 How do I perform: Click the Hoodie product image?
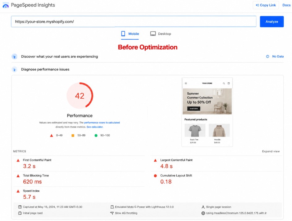click(219, 130)
